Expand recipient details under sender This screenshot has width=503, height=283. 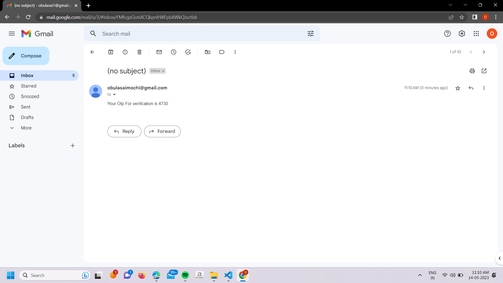(114, 94)
